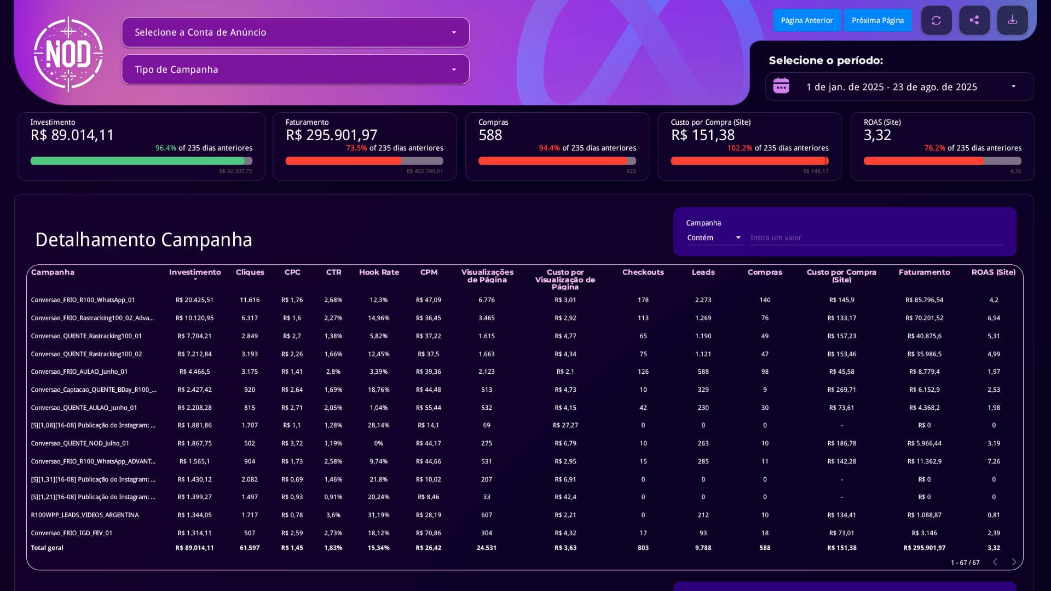1051x591 pixels.
Task: Select Conversao_FRIO_R100_WhatsApp_01 campaign row
Action: coord(524,300)
